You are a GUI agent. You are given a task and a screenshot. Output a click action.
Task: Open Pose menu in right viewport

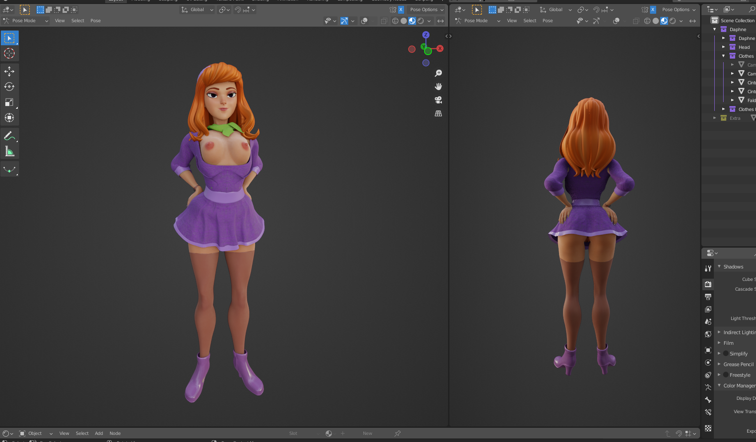pos(547,21)
